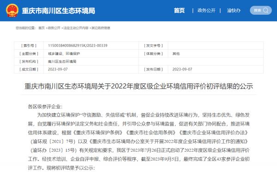277x172 pixels.
Task: Click the salutation 各区级参评企业
Action: tap(45, 107)
